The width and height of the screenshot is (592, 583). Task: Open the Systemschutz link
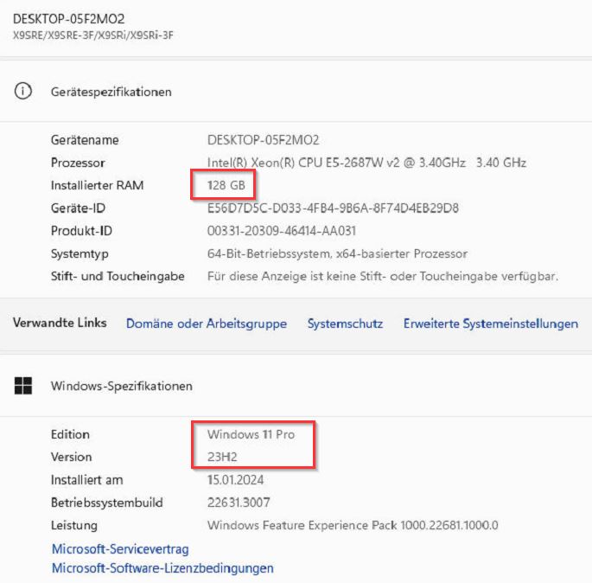(345, 324)
